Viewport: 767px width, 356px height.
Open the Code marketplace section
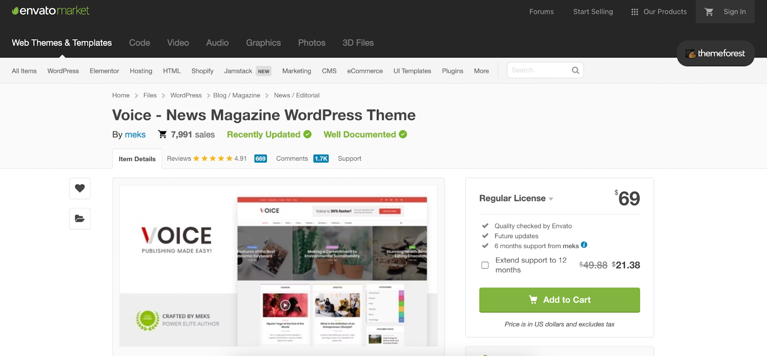click(139, 43)
